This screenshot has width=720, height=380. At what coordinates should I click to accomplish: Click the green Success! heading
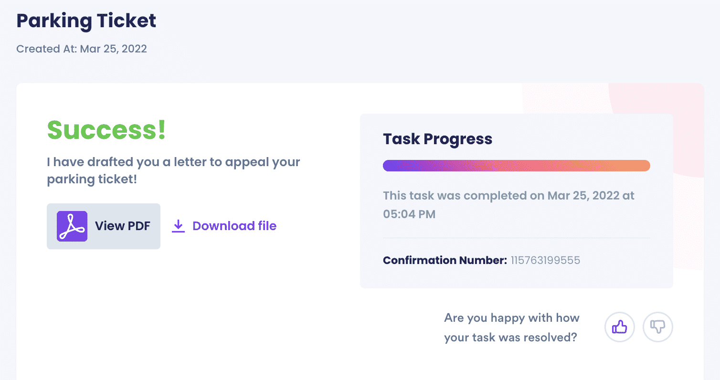tap(106, 130)
